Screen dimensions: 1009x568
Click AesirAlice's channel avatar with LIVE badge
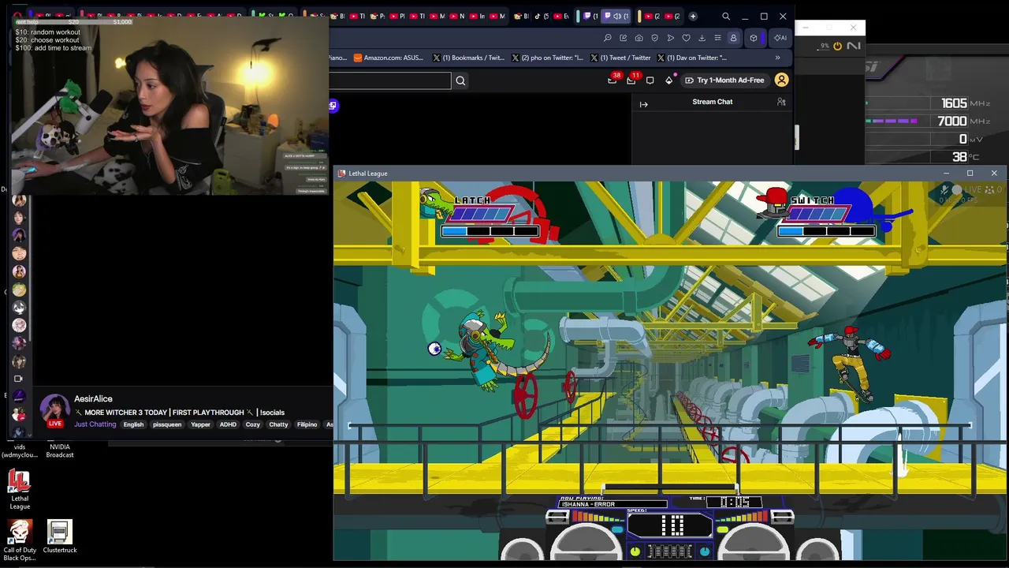click(54, 411)
